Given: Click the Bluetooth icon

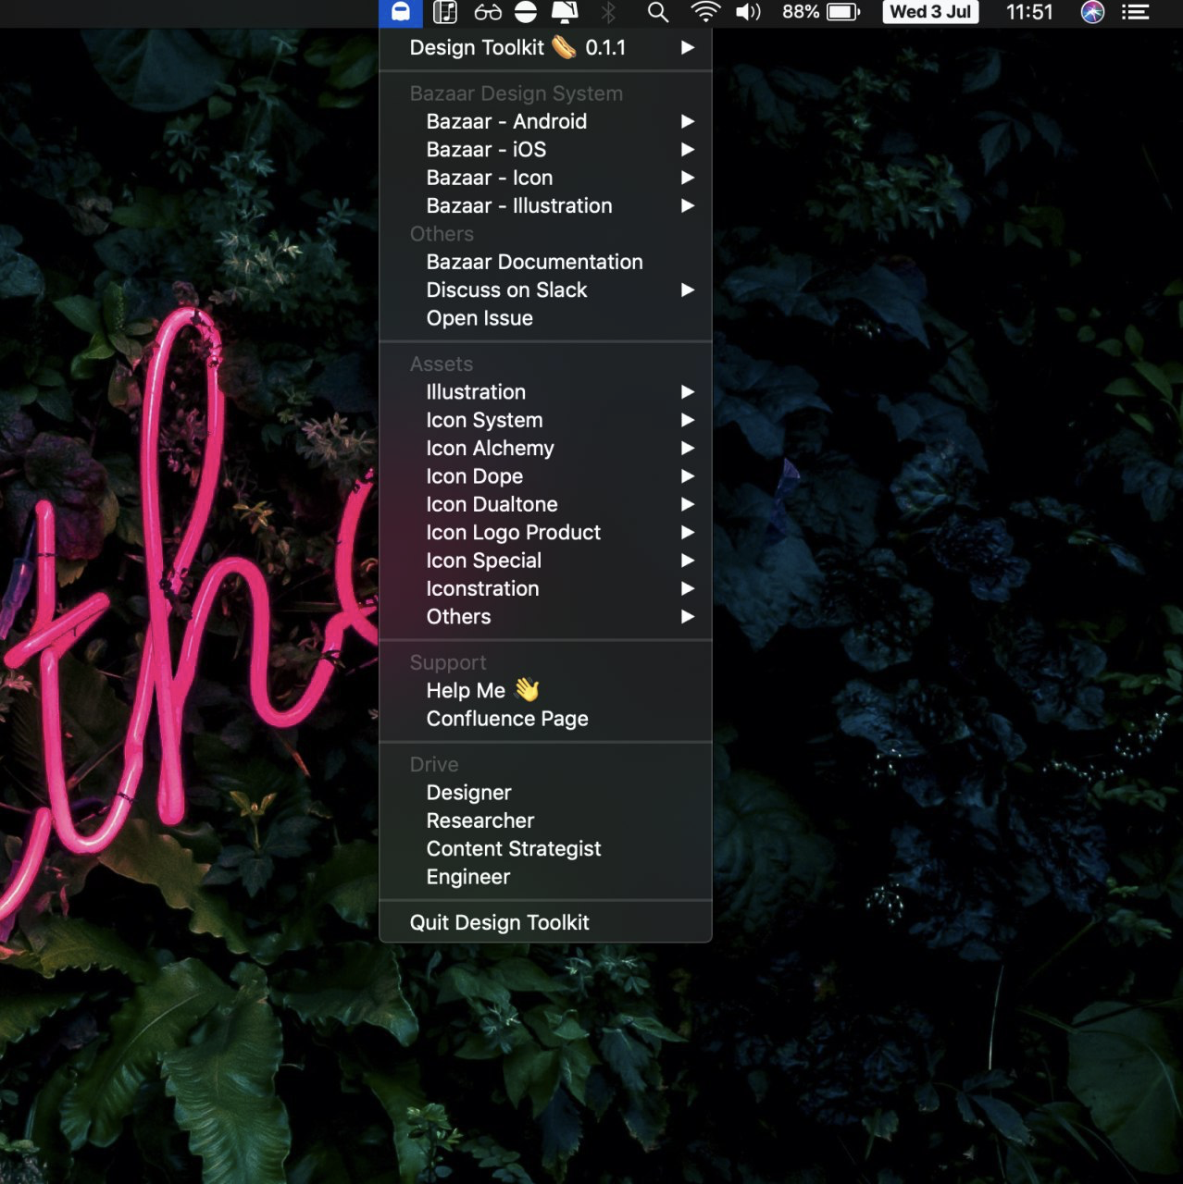Looking at the screenshot, I should pyautogui.click(x=608, y=12).
